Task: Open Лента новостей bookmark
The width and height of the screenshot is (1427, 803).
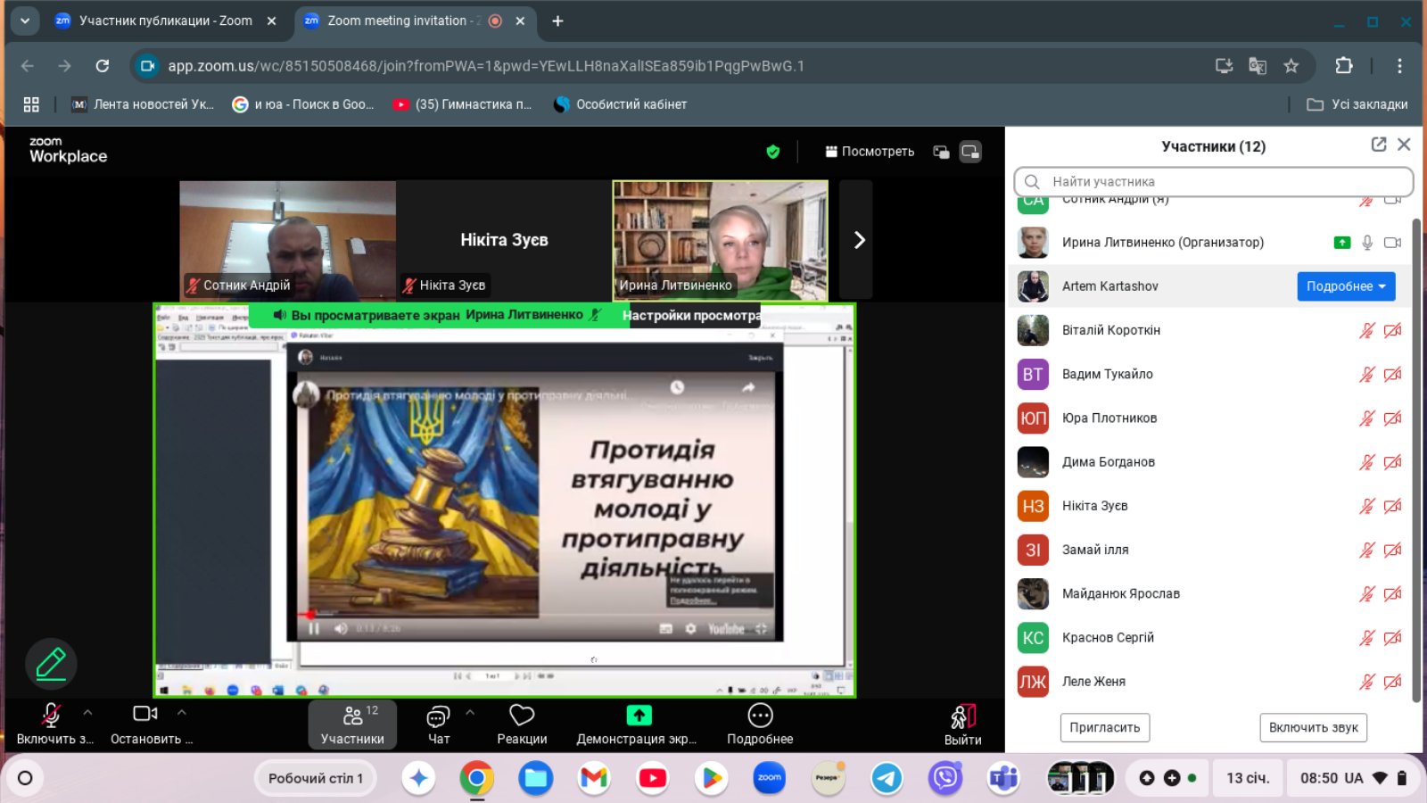Action: 144,104
